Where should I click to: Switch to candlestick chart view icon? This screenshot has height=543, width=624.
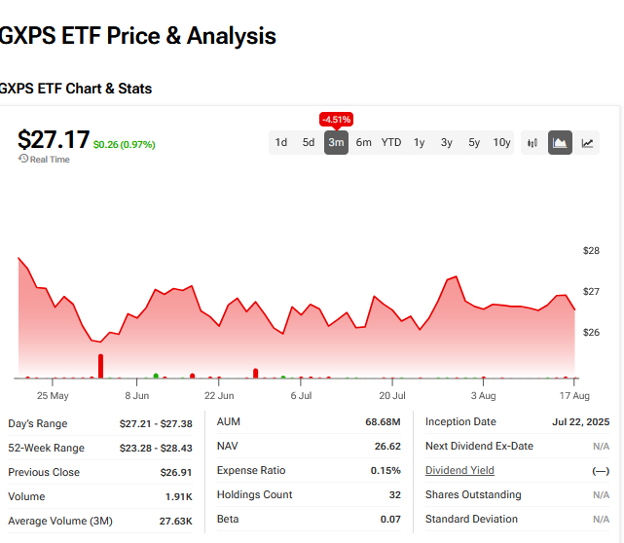[x=532, y=142]
